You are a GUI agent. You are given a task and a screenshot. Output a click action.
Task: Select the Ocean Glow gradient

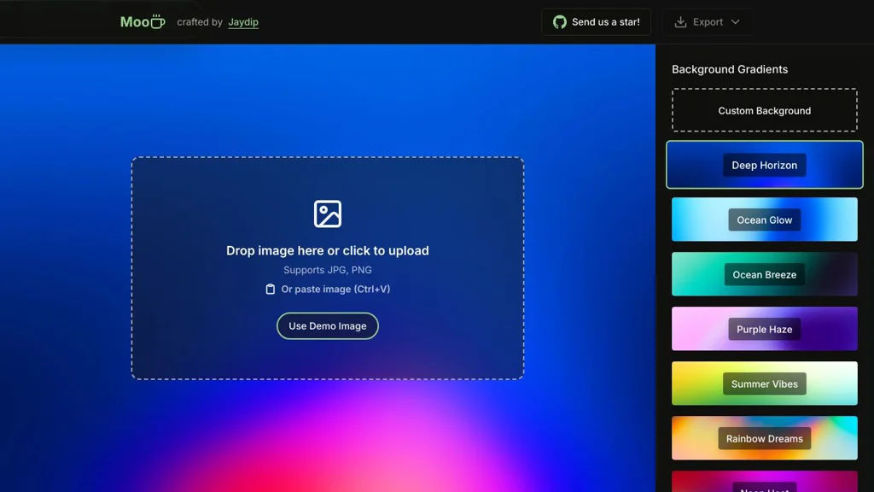coord(764,220)
